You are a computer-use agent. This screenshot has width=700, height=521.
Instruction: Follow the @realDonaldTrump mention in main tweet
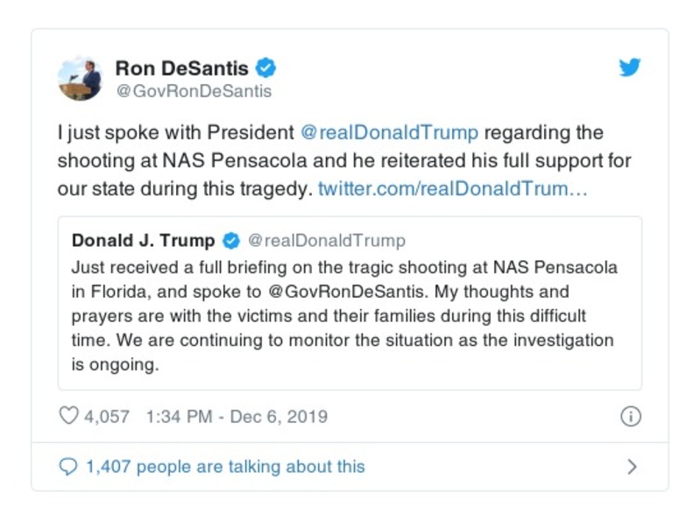(389, 133)
